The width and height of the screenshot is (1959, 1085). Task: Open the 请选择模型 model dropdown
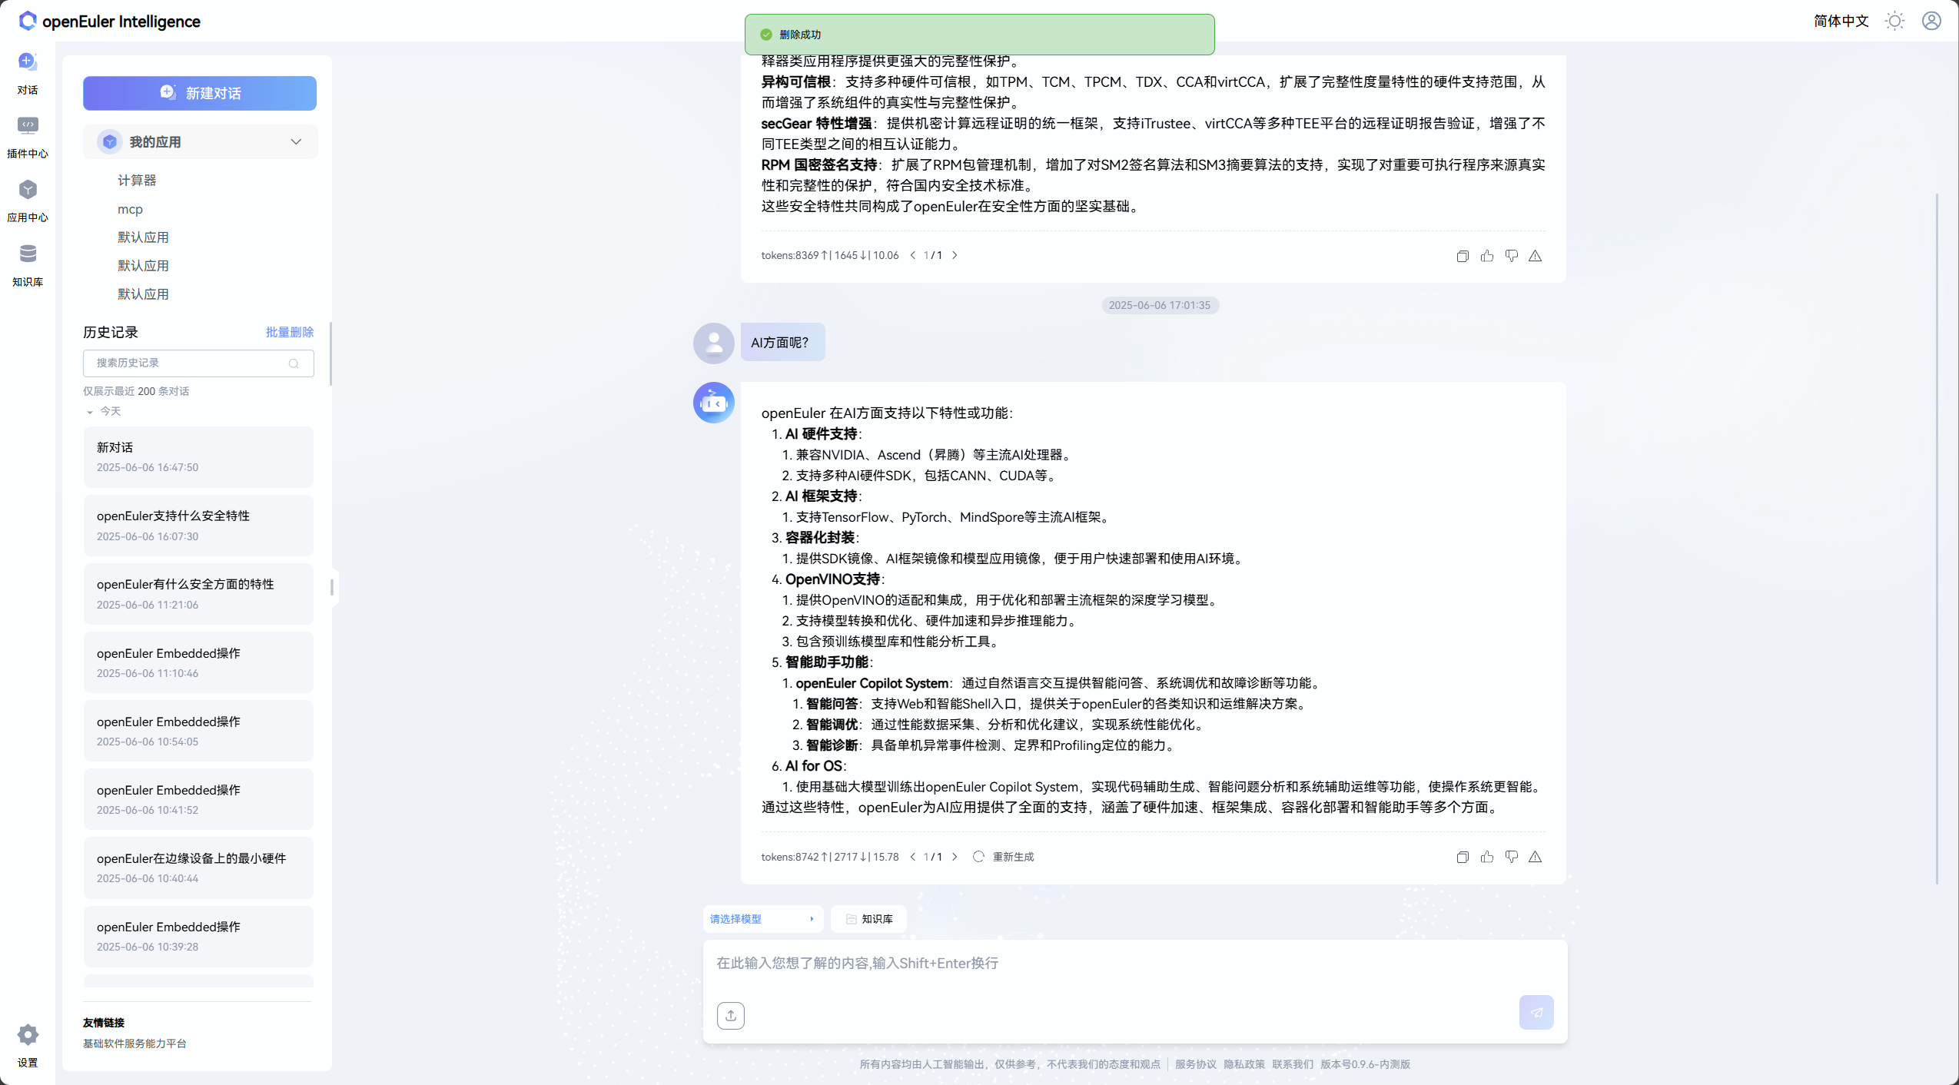[762, 919]
